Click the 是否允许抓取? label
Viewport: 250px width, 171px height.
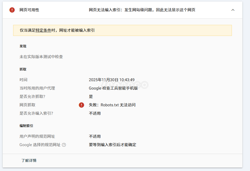coord(32,97)
